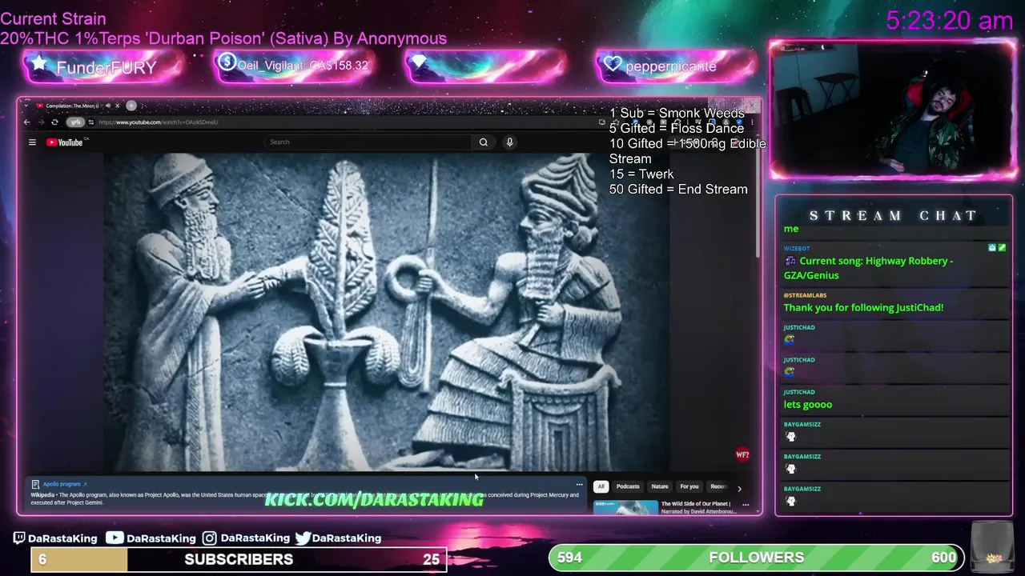Screen dimensions: 1025x576
Task: Open the tab search chevron in browser
Action: click(x=26, y=106)
